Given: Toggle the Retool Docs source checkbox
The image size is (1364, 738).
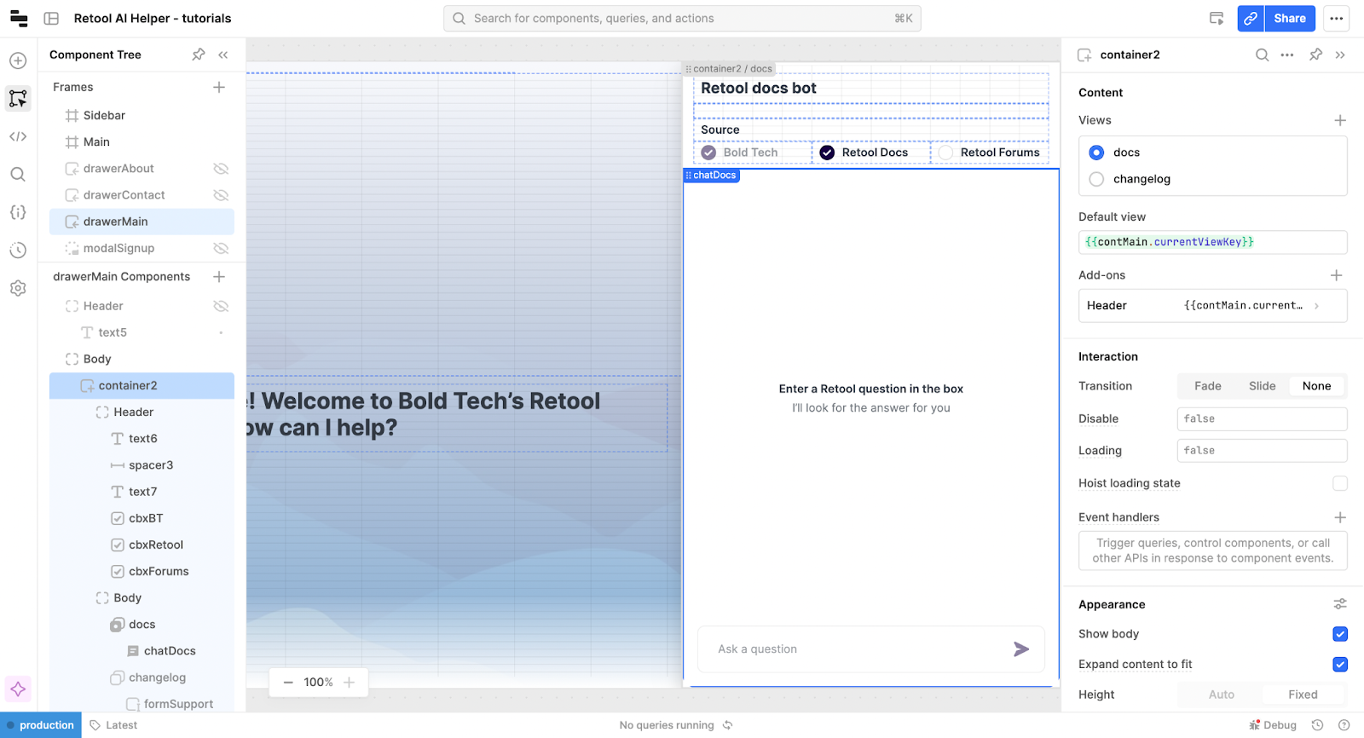Looking at the screenshot, I should point(827,153).
